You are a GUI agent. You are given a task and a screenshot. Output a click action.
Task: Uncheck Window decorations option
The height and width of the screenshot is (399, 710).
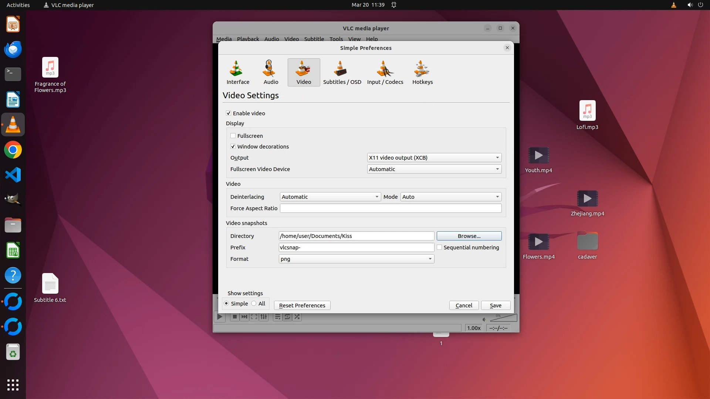pyautogui.click(x=233, y=147)
